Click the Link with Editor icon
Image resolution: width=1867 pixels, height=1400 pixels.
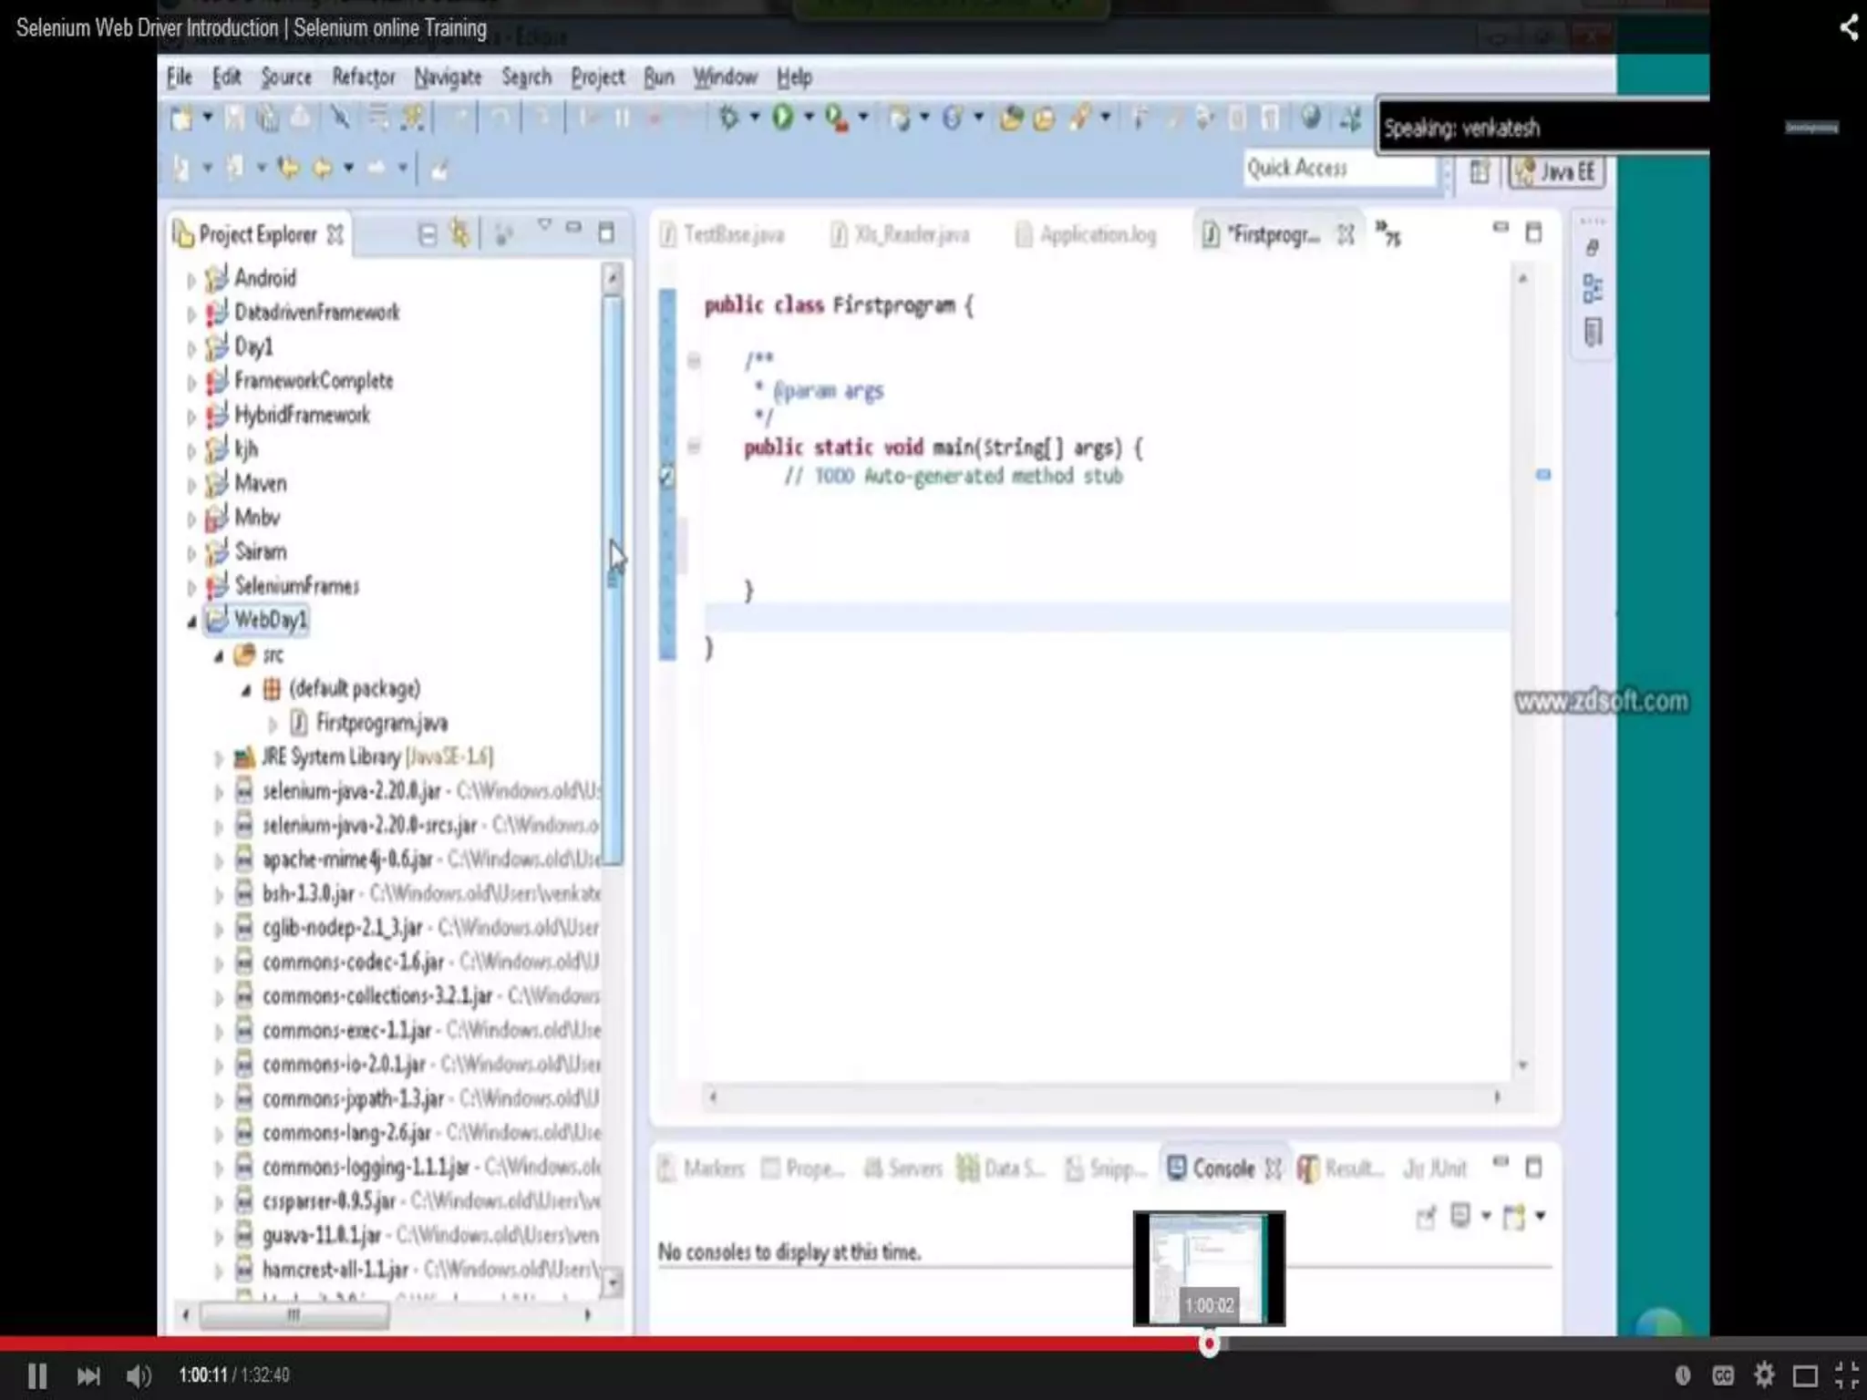point(460,234)
